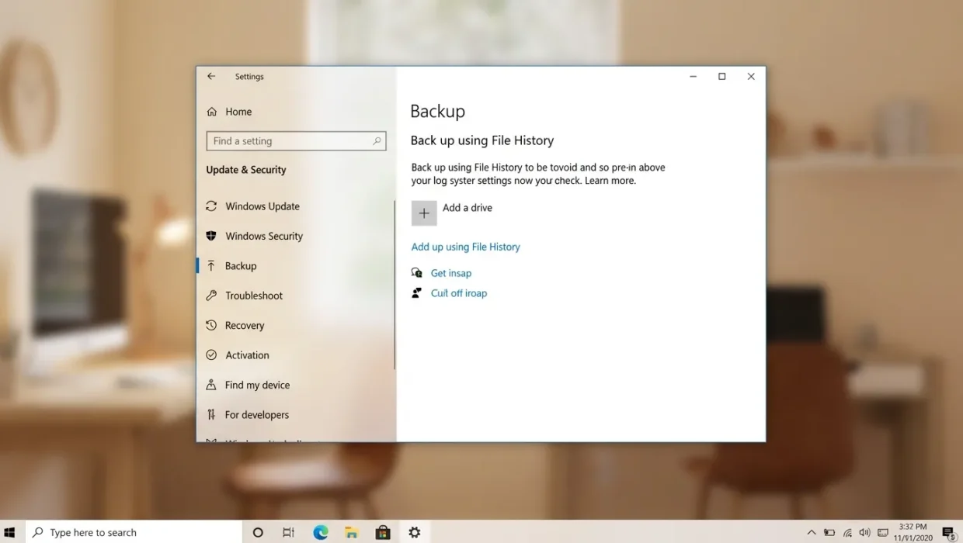Open the Learn more link

point(610,181)
